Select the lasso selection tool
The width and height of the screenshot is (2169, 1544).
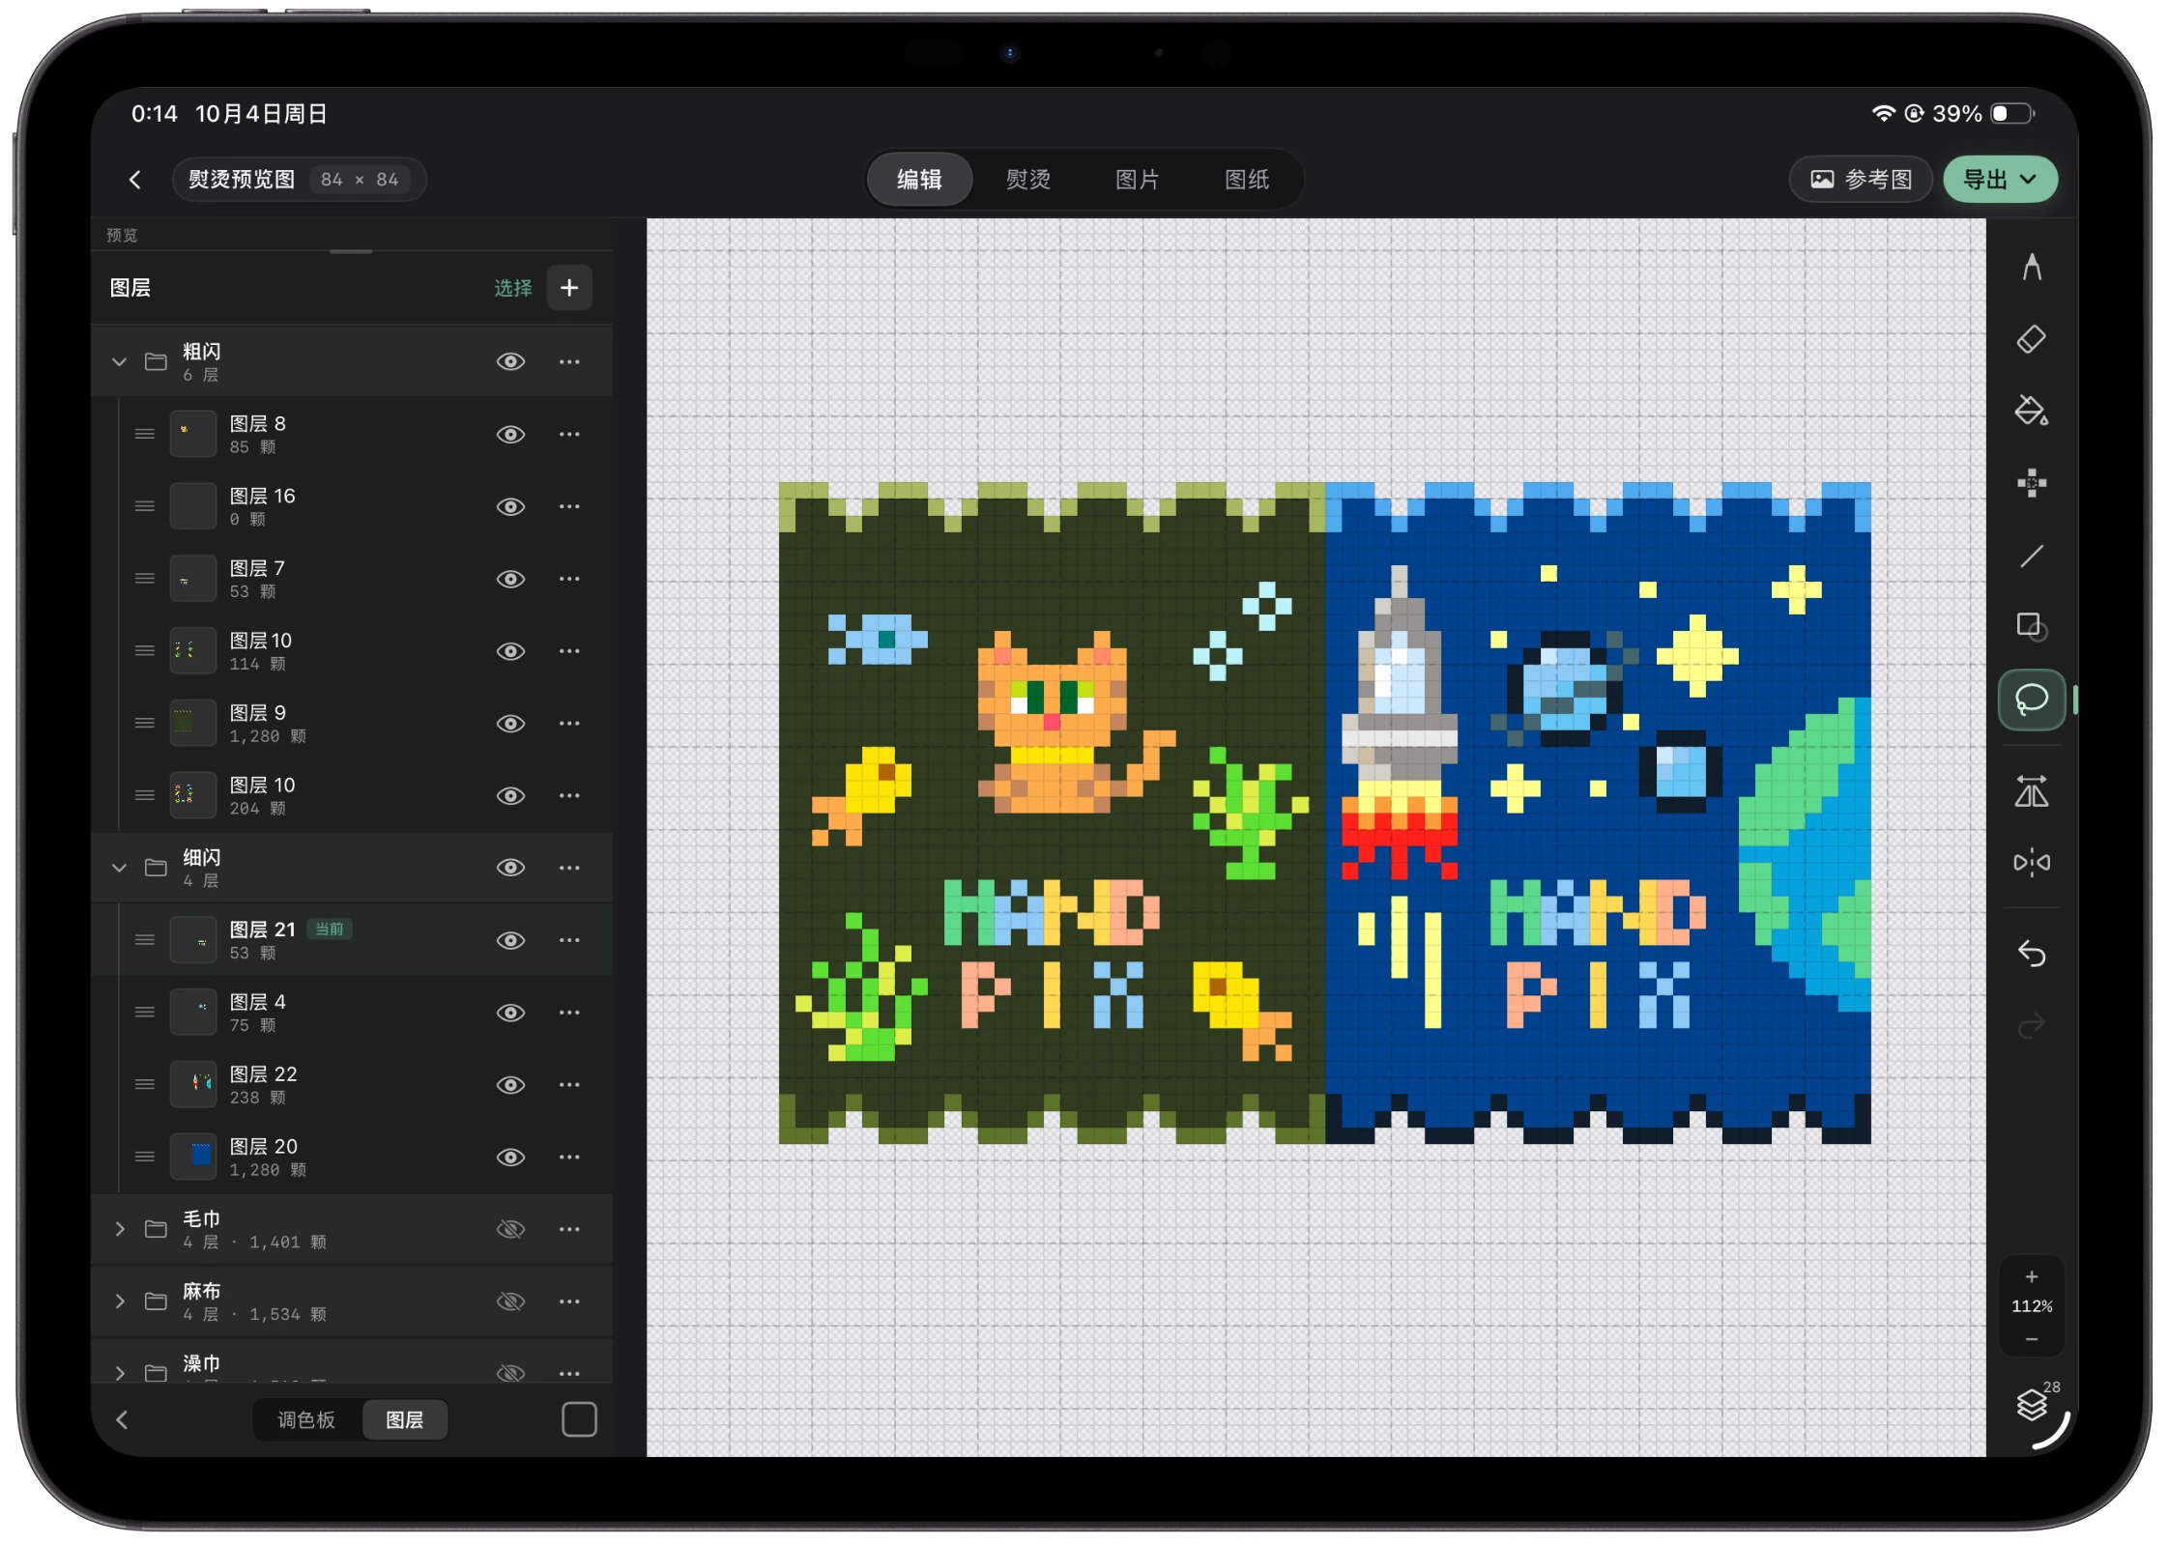(x=2031, y=699)
